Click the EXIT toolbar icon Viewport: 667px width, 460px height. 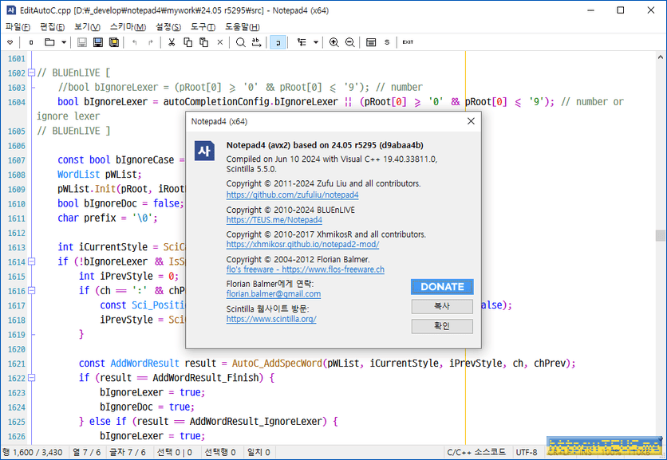(408, 42)
